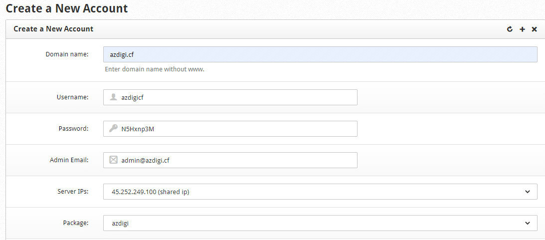
Task: Click the refresh icon in panel header
Action: click(x=510, y=29)
